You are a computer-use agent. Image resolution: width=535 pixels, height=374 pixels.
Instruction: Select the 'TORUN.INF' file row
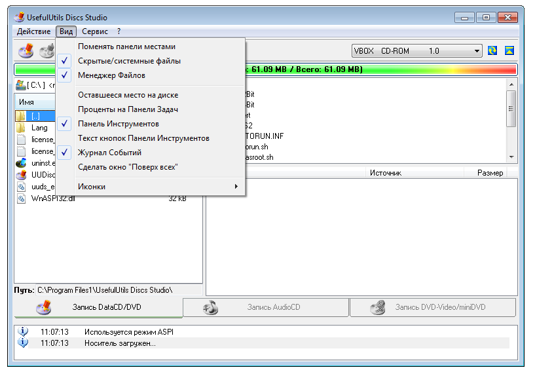coord(265,136)
